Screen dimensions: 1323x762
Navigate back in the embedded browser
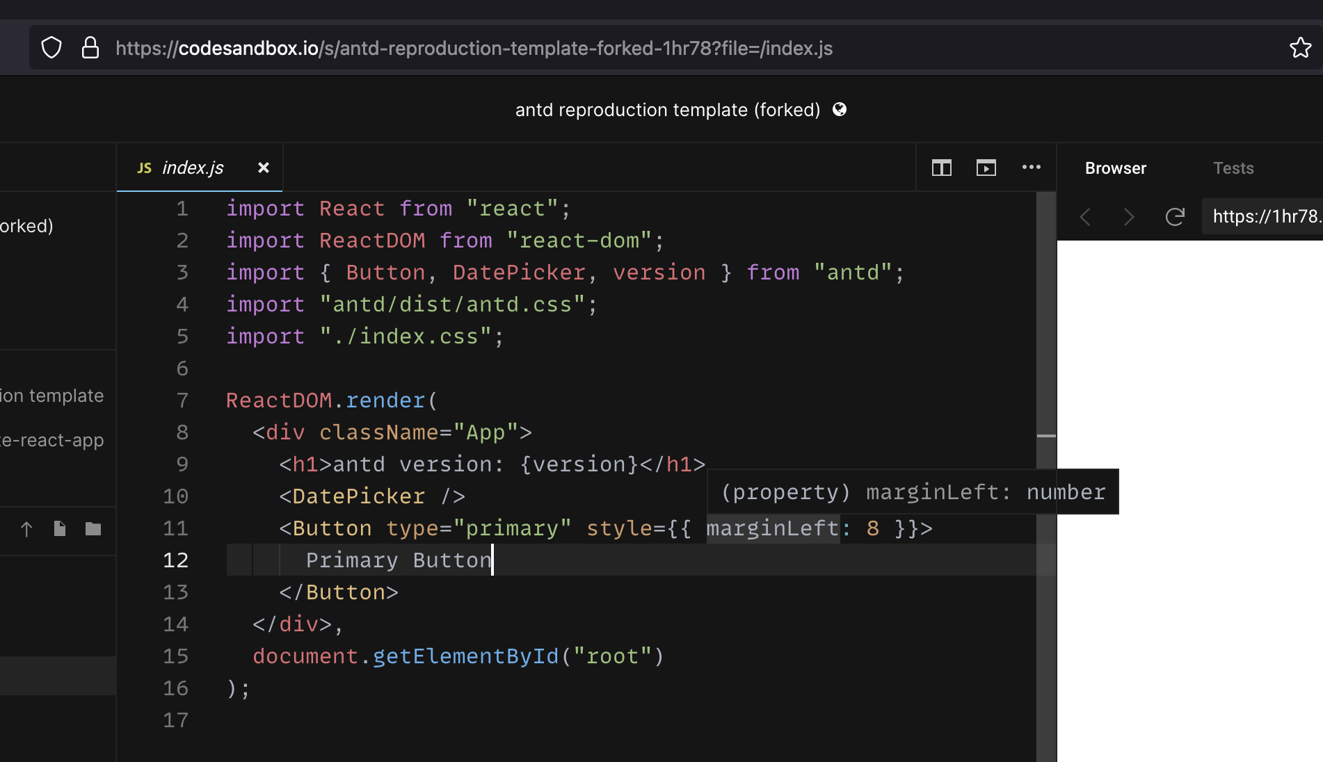point(1085,217)
